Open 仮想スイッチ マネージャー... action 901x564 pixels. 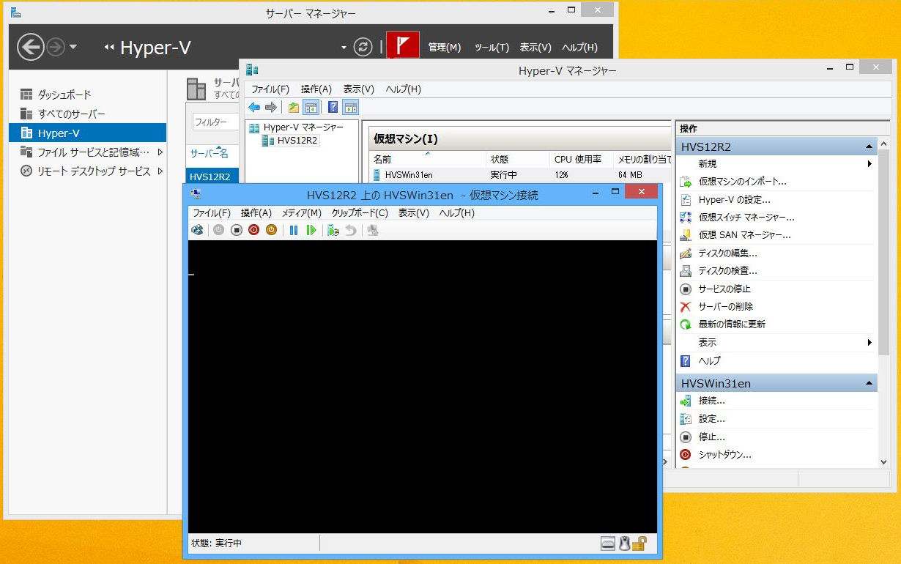(x=746, y=218)
